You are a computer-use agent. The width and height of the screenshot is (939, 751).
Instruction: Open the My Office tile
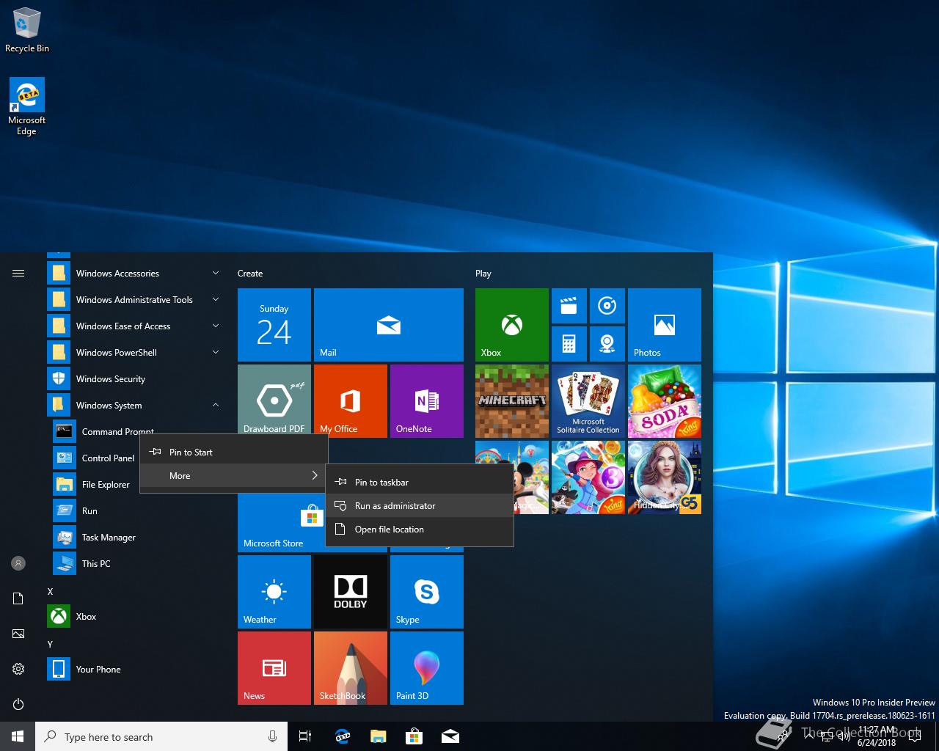[351, 401]
